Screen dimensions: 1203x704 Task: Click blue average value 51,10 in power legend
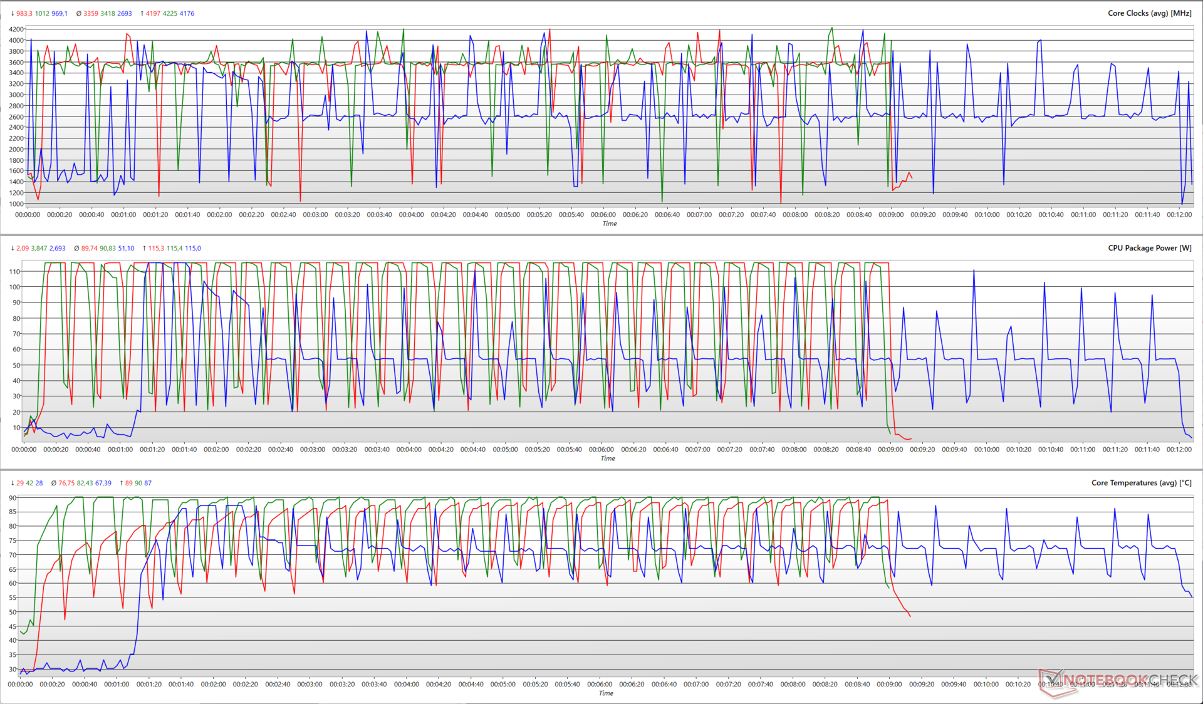tap(127, 248)
